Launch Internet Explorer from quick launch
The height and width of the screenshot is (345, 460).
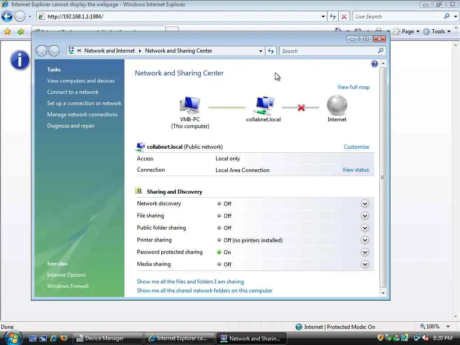[53, 338]
